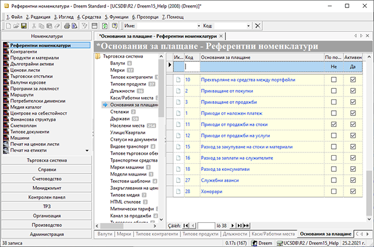
Task: Click the Refresh green arrows icon
Action: click(105, 26)
